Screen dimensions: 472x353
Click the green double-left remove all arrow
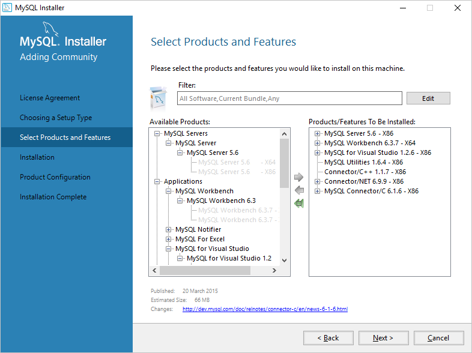[x=299, y=204]
